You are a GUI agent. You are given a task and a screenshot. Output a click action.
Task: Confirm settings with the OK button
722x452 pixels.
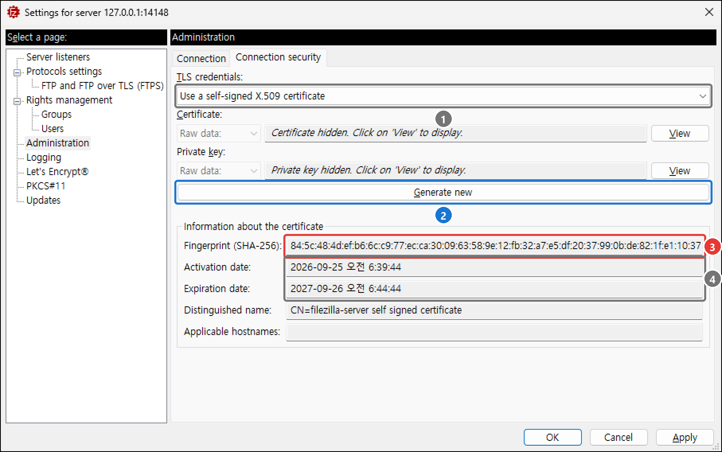tap(552, 437)
